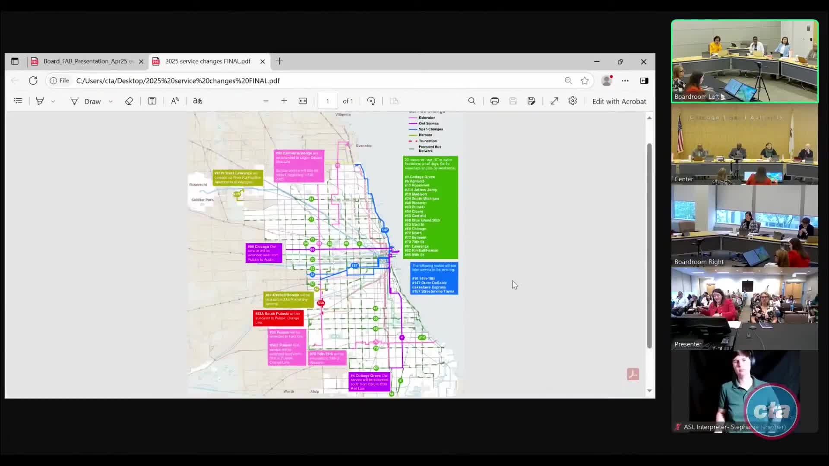
Task: Toggle Fit to width view
Action: 303,101
